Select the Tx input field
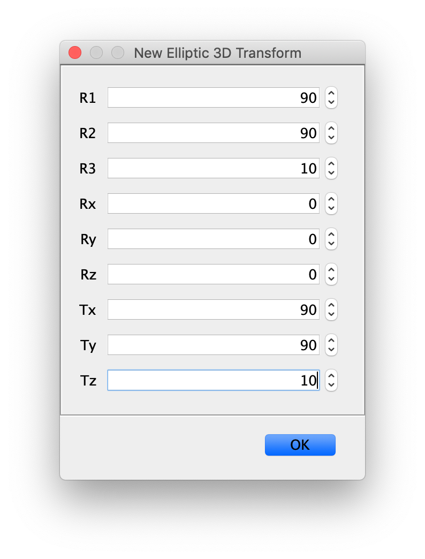The width and height of the screenshot is (425, 559). pyautogui.click(x=213, y=309)
